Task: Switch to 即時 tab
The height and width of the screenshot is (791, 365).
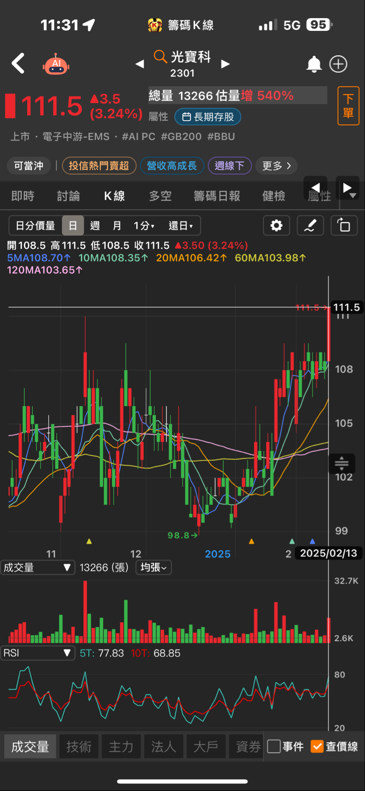Action: coord(23,196)
